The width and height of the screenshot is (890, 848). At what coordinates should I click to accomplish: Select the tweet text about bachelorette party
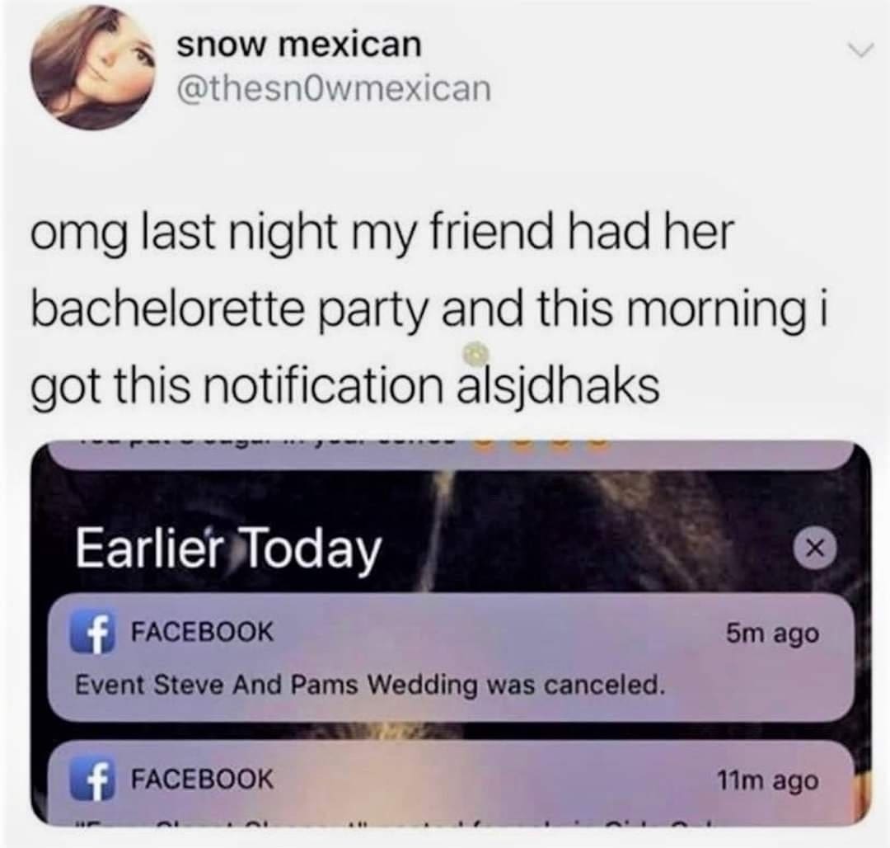tap(429, 309)
